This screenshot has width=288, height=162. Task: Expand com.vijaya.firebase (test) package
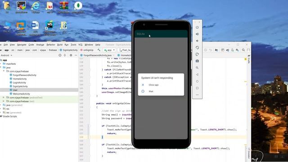[4, 101]
